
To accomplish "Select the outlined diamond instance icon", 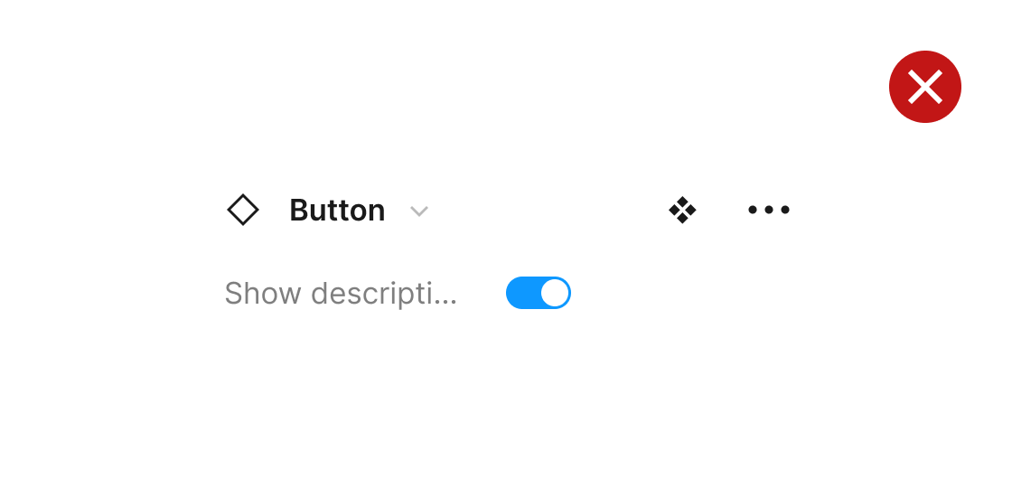I will point(243,210).
